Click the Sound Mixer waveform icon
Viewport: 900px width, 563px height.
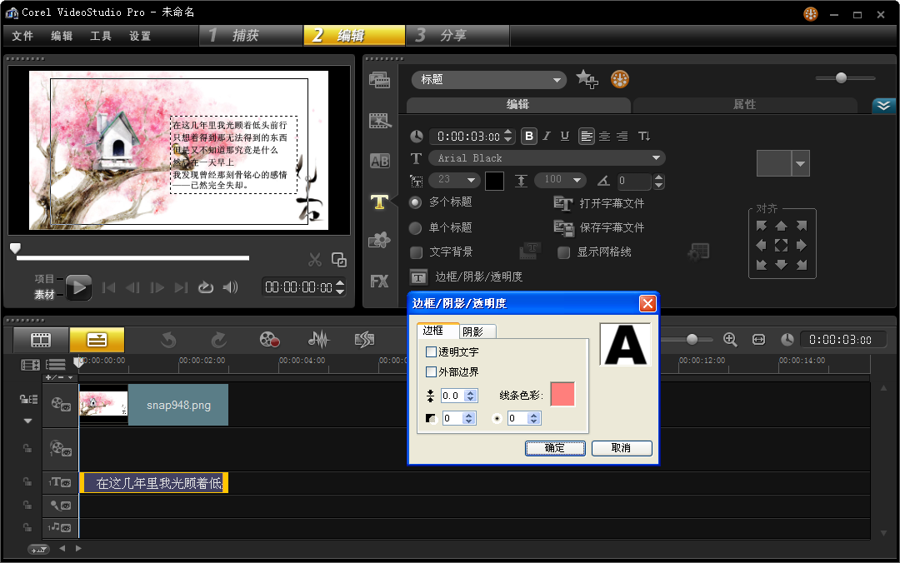[317, 340]
